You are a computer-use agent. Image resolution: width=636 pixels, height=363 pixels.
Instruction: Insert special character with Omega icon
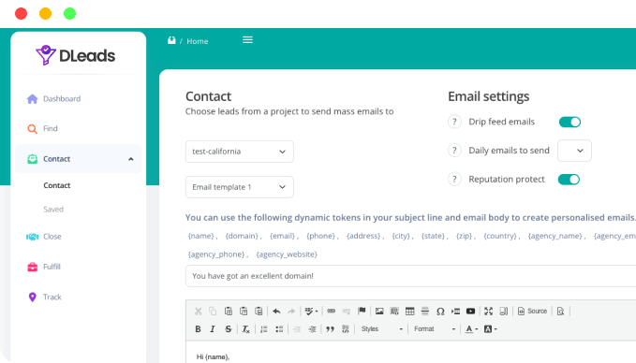[x=440, y=312]
